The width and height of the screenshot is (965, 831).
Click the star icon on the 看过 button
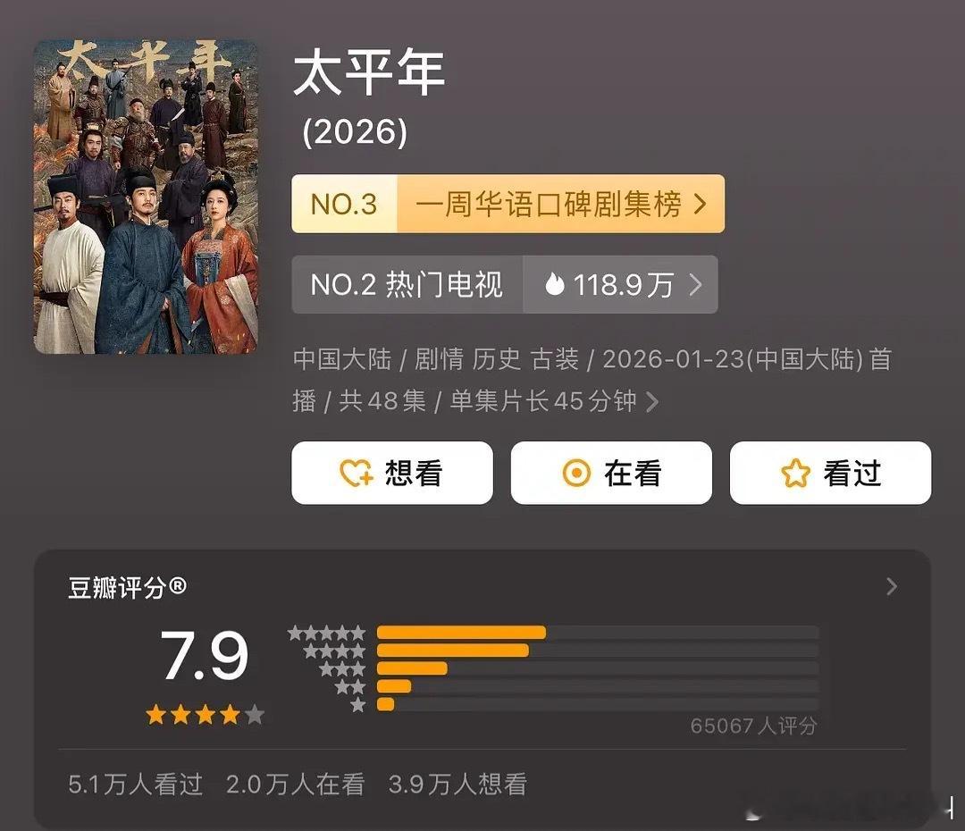(x=795, y=474)
